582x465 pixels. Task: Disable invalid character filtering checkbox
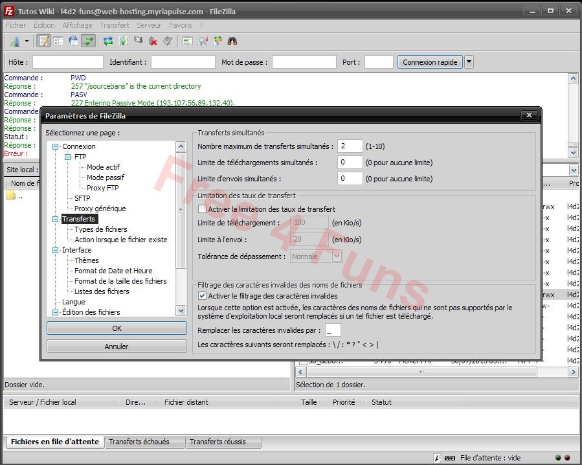pyautogui.click(x=203, y=296)
